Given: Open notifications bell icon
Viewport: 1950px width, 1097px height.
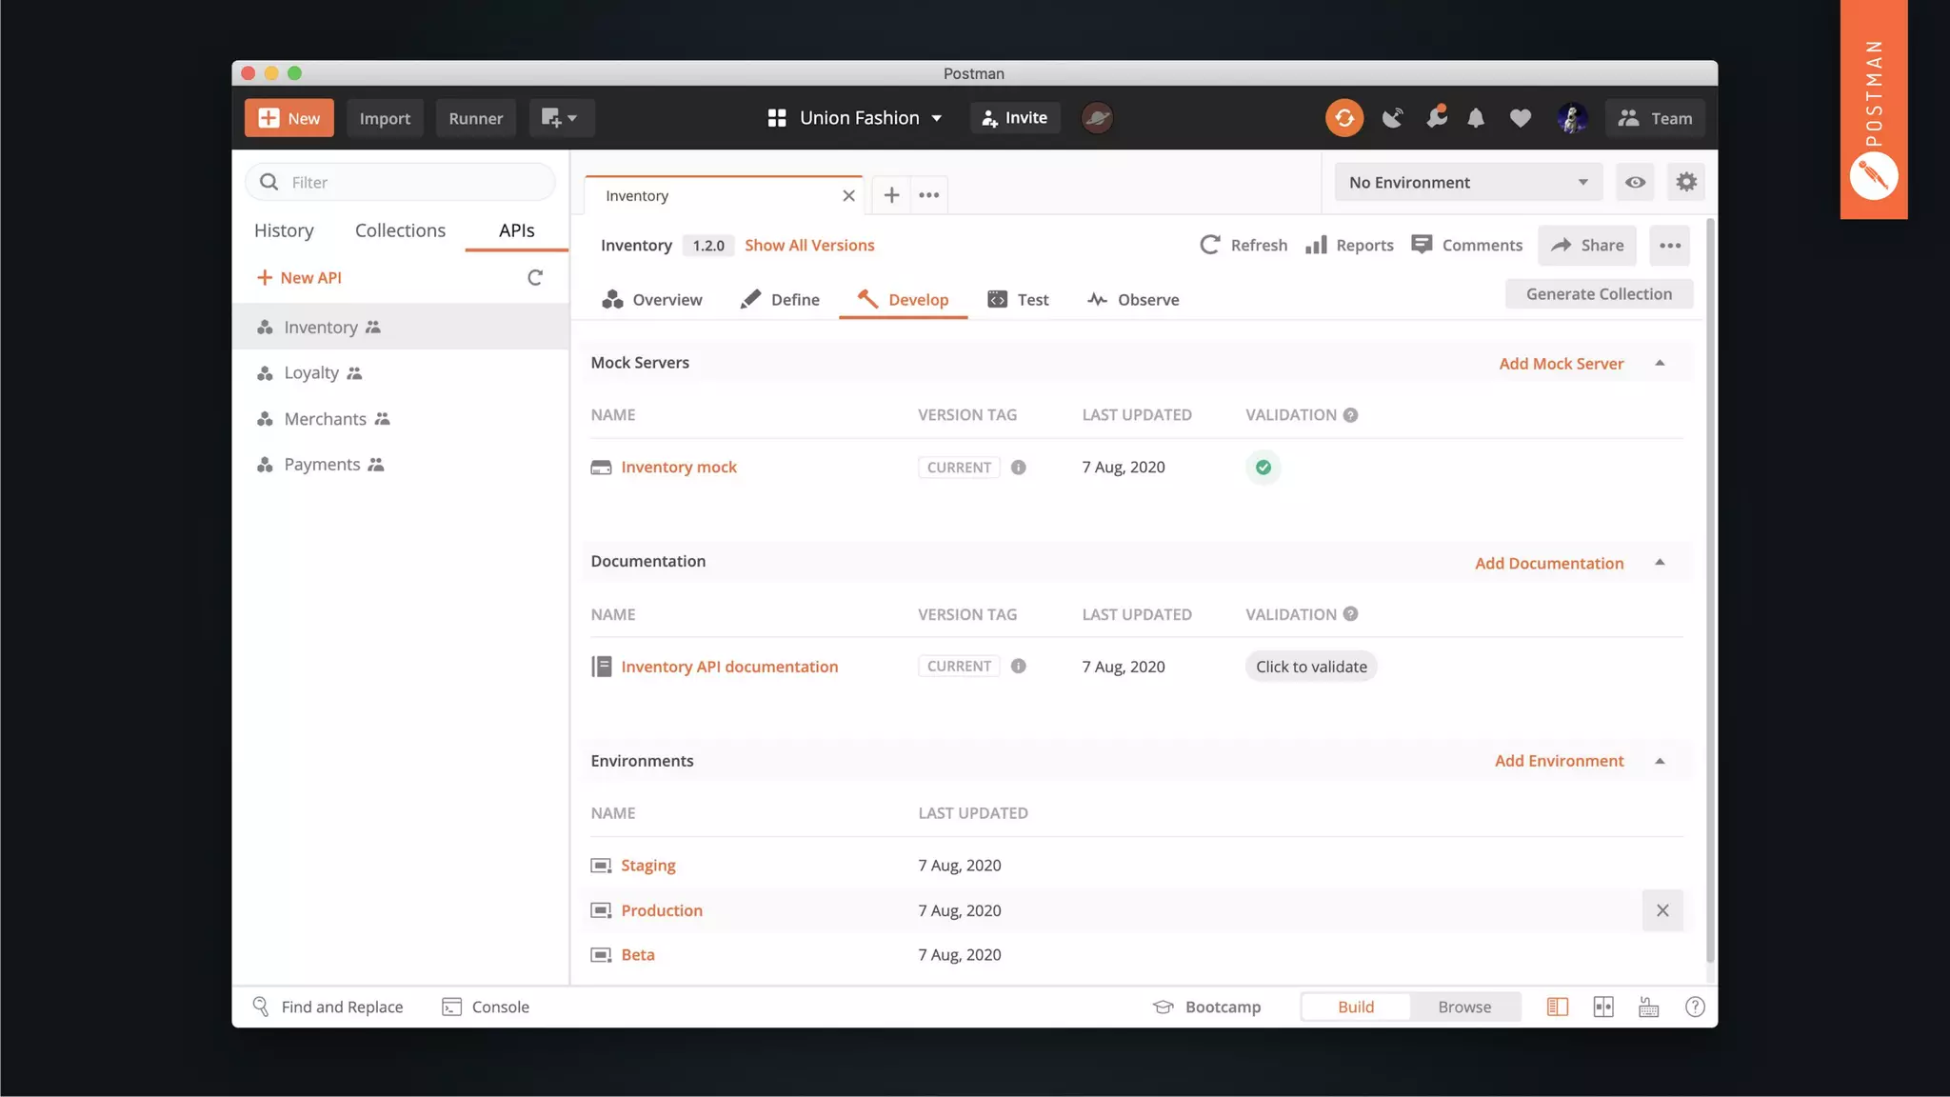Looking at the screenshot, I should pos(1476,118).
